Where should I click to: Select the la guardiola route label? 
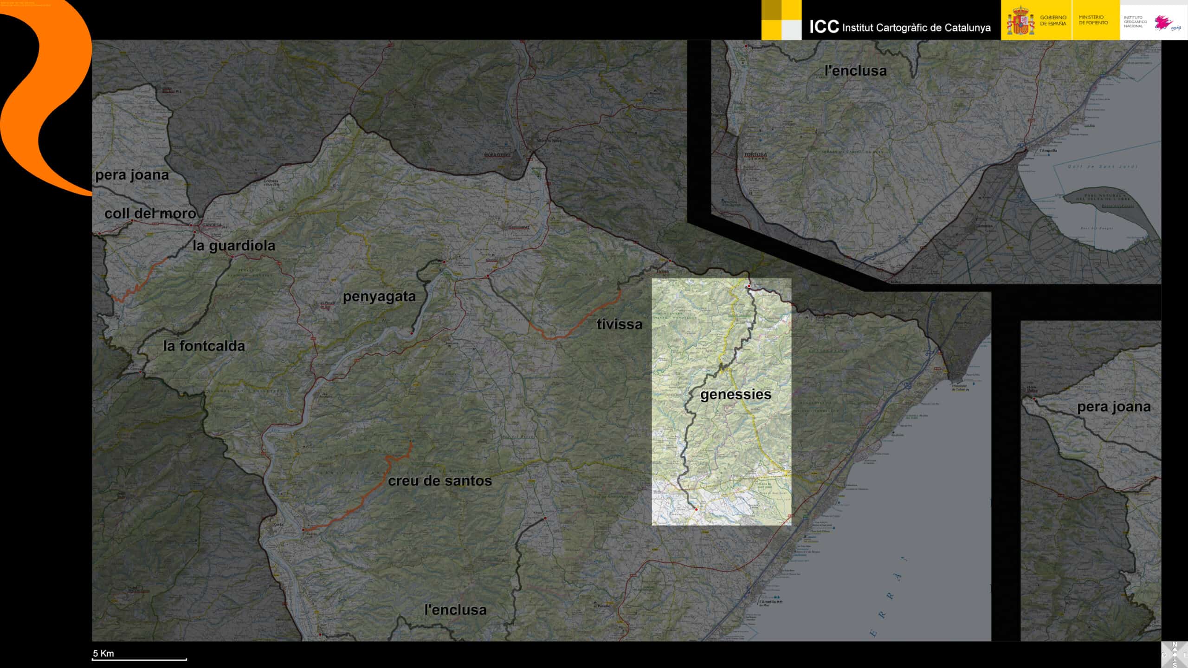click(234, 245)
